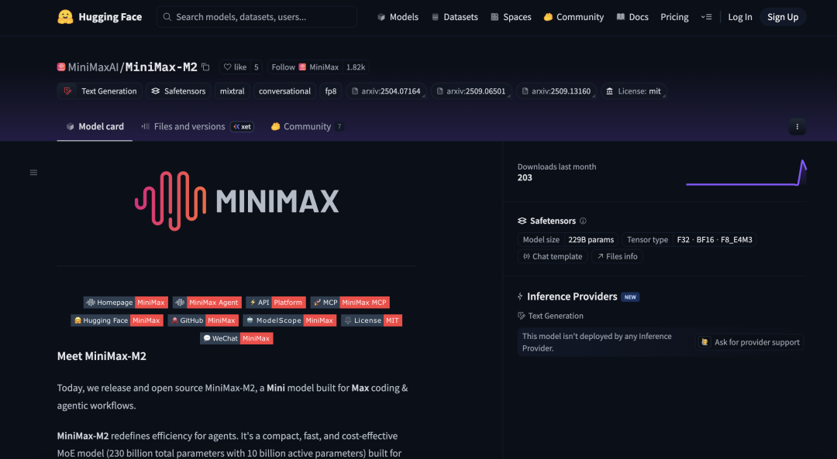Click Ask for provider support
Screen dimensions: 837x459
point(749,342)
